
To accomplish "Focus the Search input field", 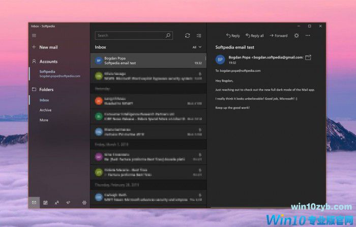I will click(x=134, y=36).
